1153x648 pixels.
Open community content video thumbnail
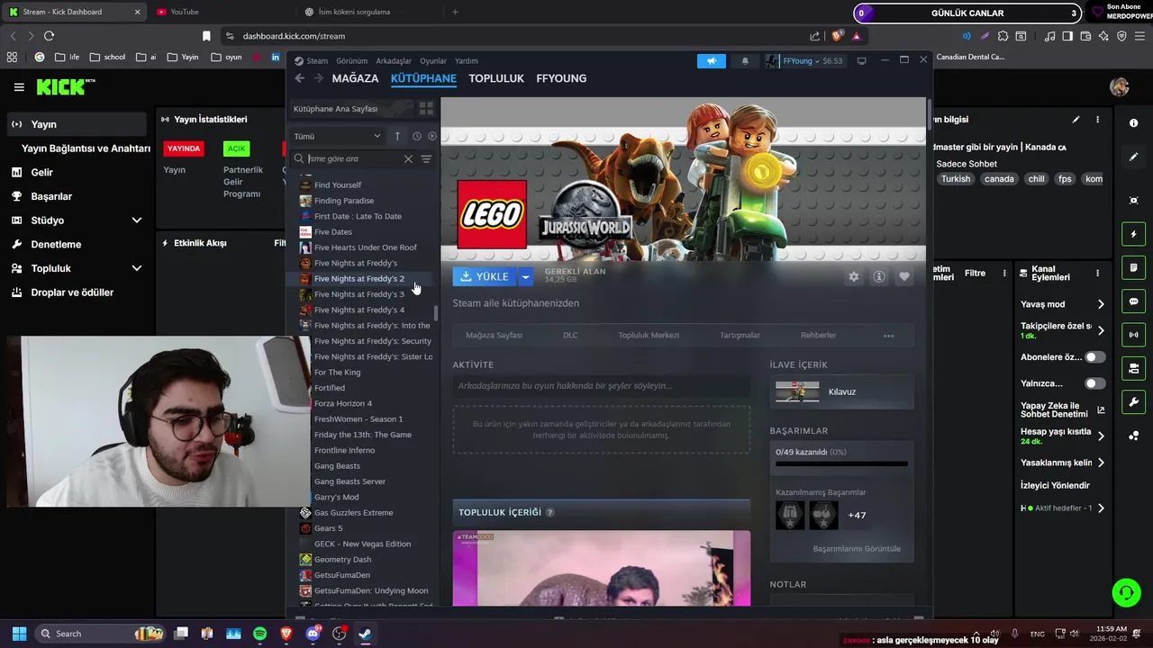pyautogui.click(x=602, y=568)
